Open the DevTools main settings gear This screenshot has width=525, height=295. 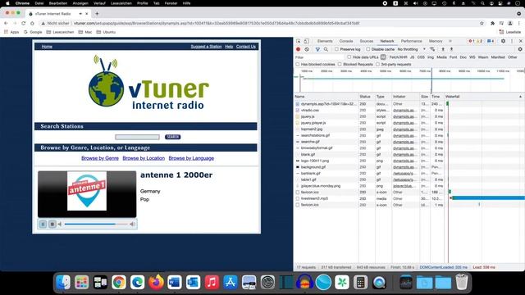click(503, 41)
